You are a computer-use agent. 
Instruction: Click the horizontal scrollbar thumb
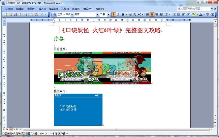(x=116, y=129)
